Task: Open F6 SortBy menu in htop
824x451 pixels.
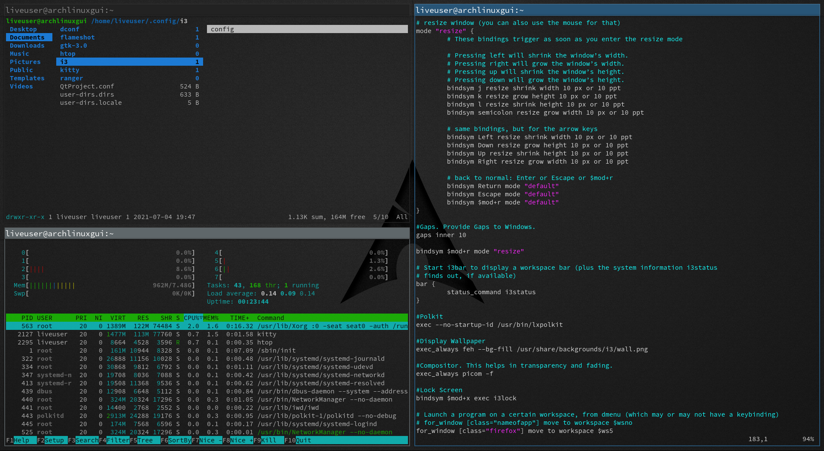Action: point(176,440)
